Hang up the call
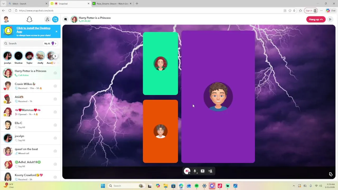The image size is (338, 190). [x=316, y=19]
